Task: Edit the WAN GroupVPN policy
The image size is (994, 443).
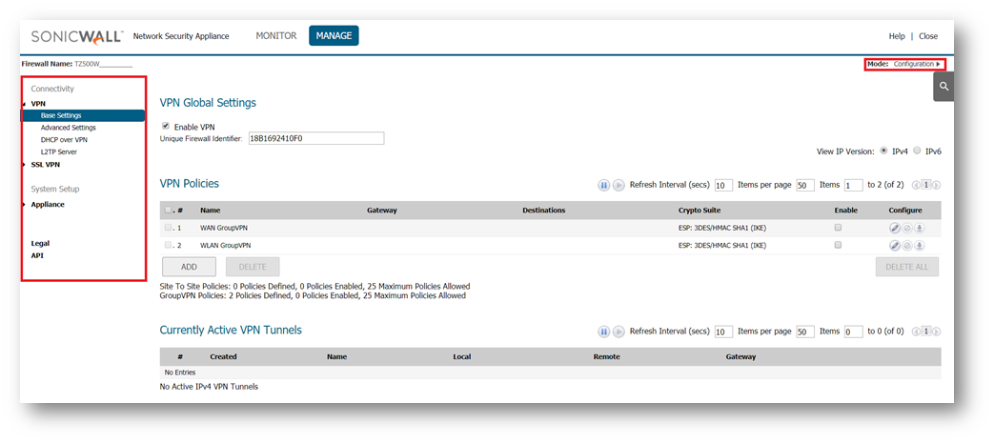Action: pyautogui.click(x=895, y=228)
